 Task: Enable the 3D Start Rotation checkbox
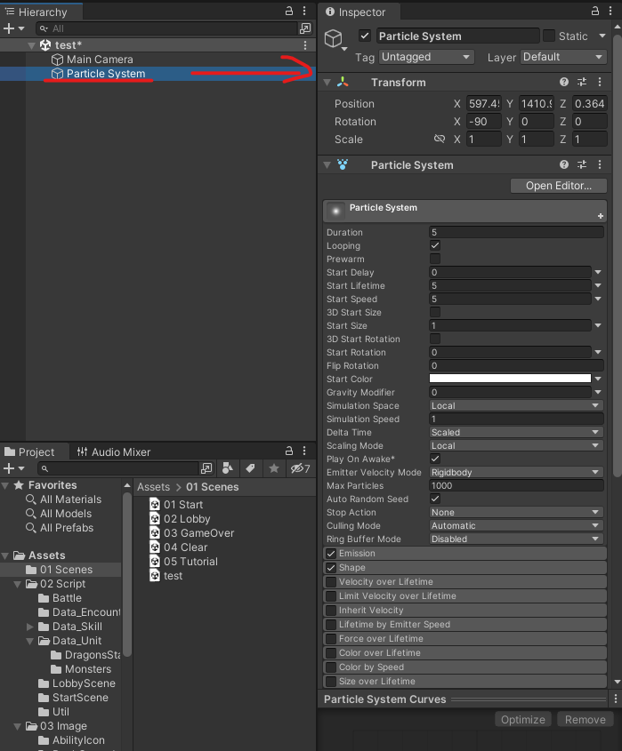435,340
